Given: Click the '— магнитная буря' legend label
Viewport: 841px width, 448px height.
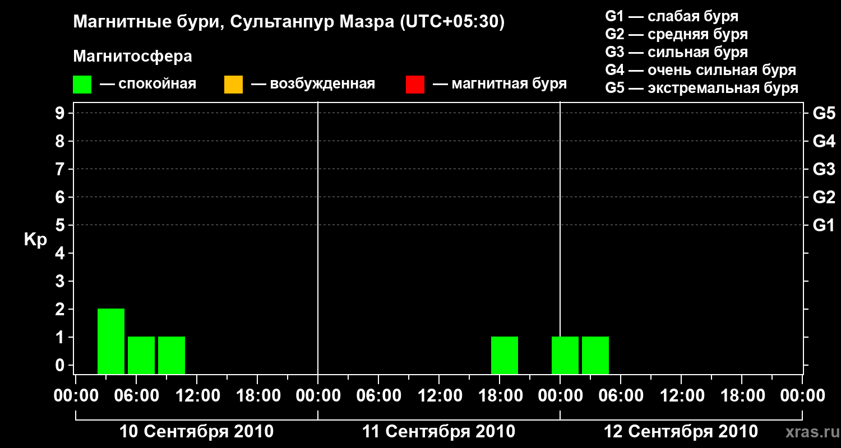Looking at the screenshot, I should point(500,85).
